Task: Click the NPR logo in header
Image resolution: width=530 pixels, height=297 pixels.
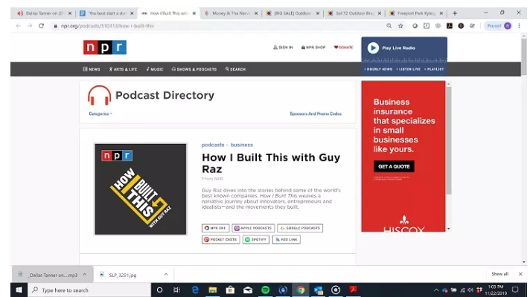Action: [104, 48]
